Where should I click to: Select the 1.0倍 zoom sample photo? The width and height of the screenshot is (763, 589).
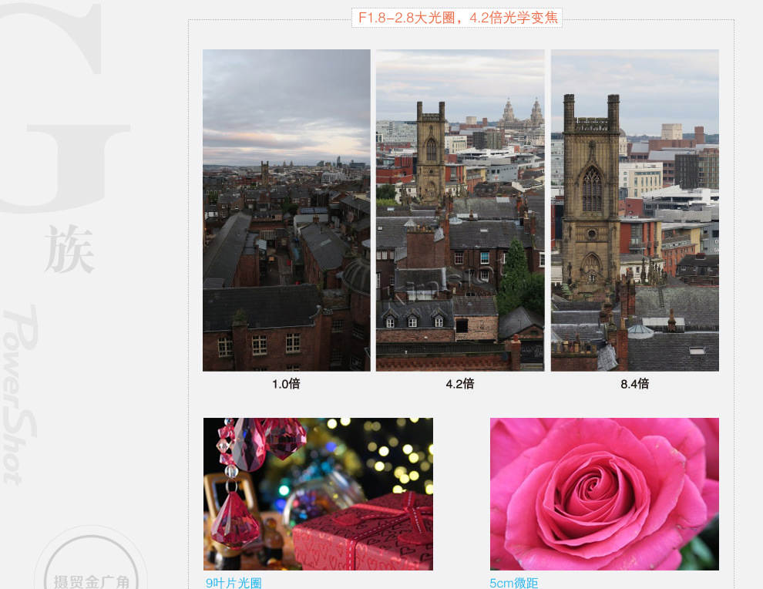point(286,210)
